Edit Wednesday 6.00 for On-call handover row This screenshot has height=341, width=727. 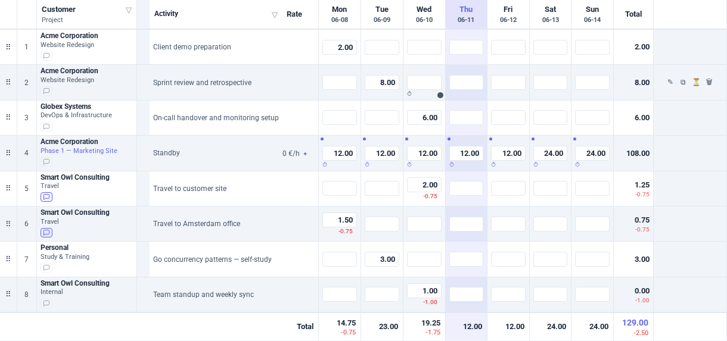tap(424, 118)
